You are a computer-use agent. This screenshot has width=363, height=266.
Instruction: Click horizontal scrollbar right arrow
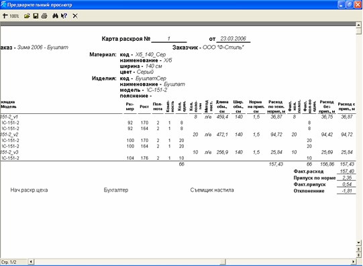coord(354,262)
